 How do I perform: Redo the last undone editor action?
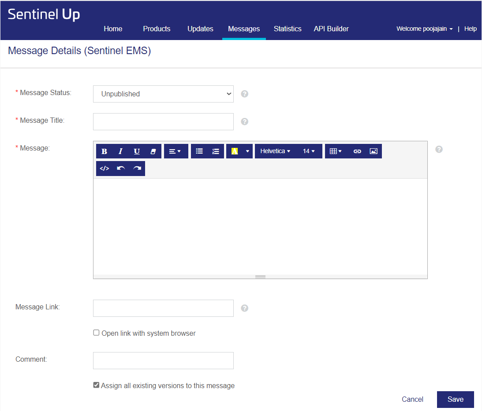point(137,169)
